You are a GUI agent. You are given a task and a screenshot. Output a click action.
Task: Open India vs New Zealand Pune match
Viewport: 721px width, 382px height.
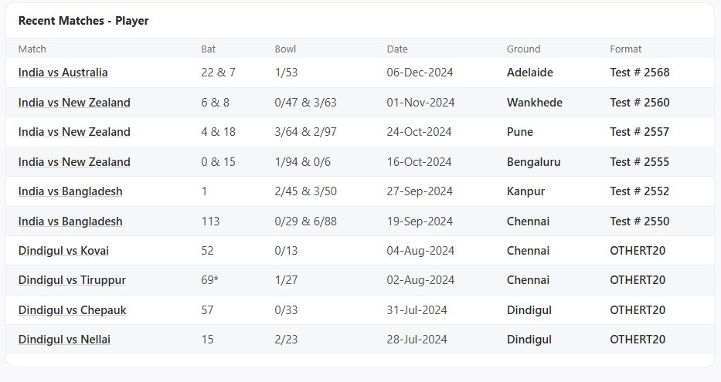(x=74, y=132)
